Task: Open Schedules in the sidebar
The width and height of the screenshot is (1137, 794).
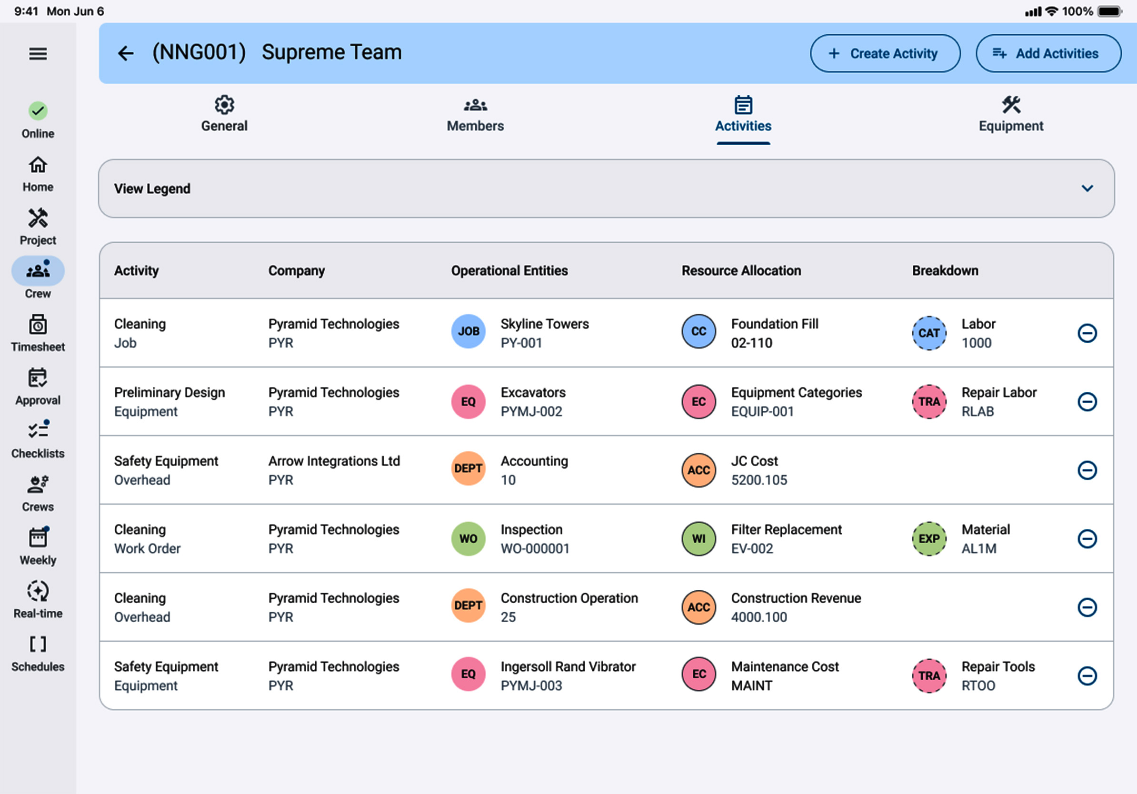Action: (x=38, y=653)
